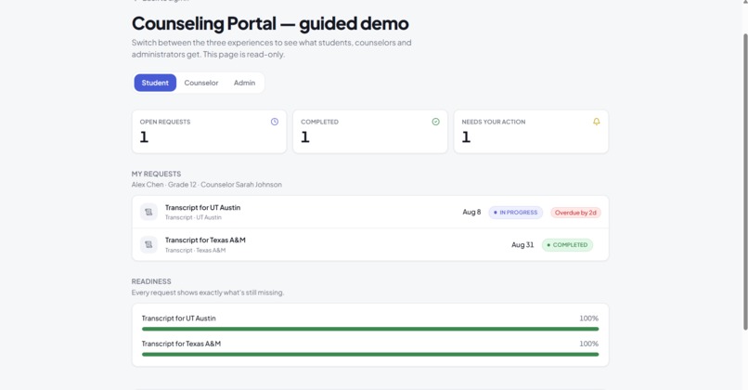Click the 100% value for UT Austin readiness
This screenshot has height=390, width=748.
point(588,318)
